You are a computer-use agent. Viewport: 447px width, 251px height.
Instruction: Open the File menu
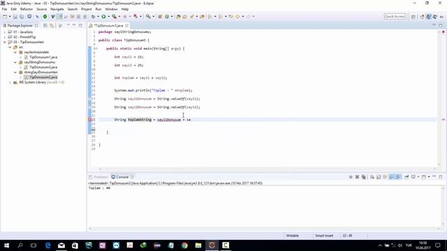tap(4, 9)
